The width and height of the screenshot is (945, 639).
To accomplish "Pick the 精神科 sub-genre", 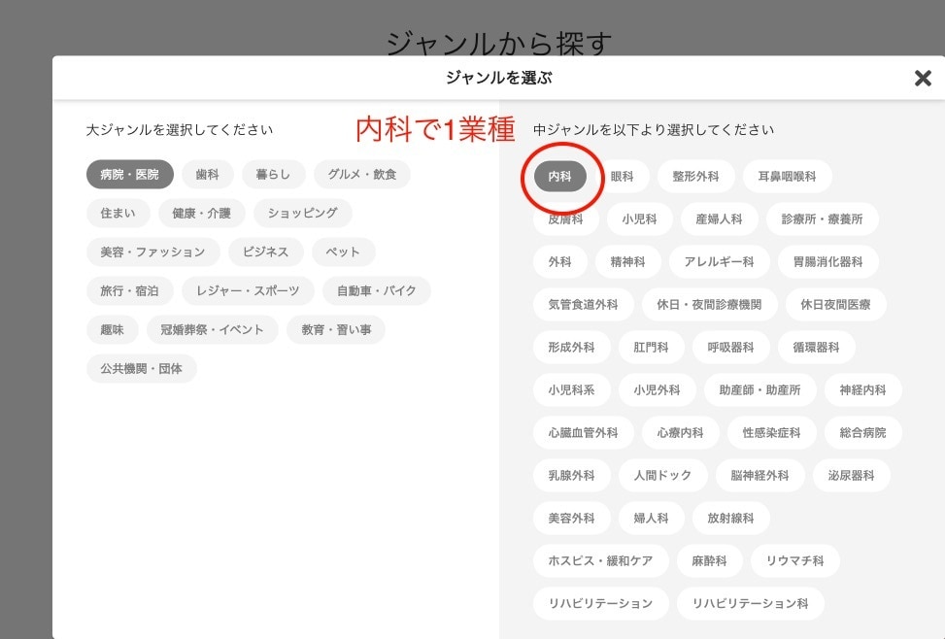I will [628, 261].
